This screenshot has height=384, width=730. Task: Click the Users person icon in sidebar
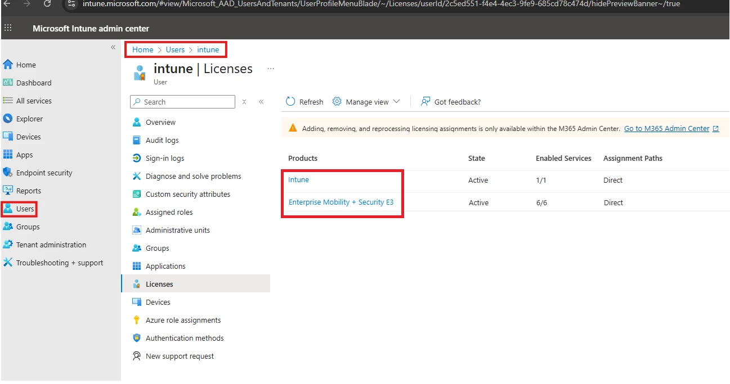click(8, 209)
